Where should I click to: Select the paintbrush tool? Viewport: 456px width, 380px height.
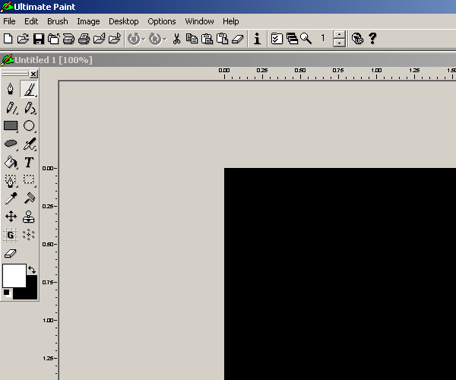click(29, 89)
